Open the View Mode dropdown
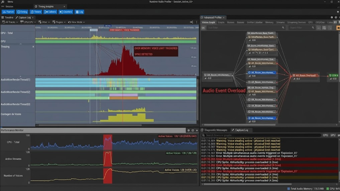The image size is (340, 191). (76, 22)
